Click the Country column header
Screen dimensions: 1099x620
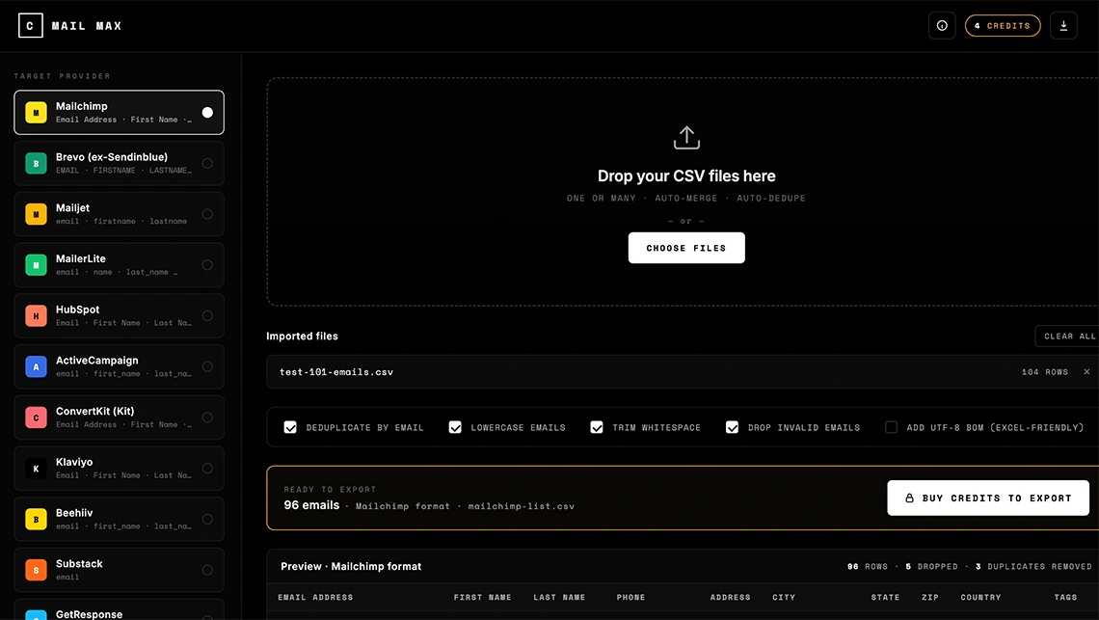[980, 598]
